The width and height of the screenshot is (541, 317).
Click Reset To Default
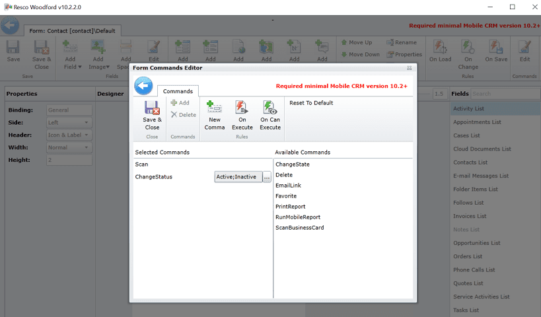pos(311,103)
